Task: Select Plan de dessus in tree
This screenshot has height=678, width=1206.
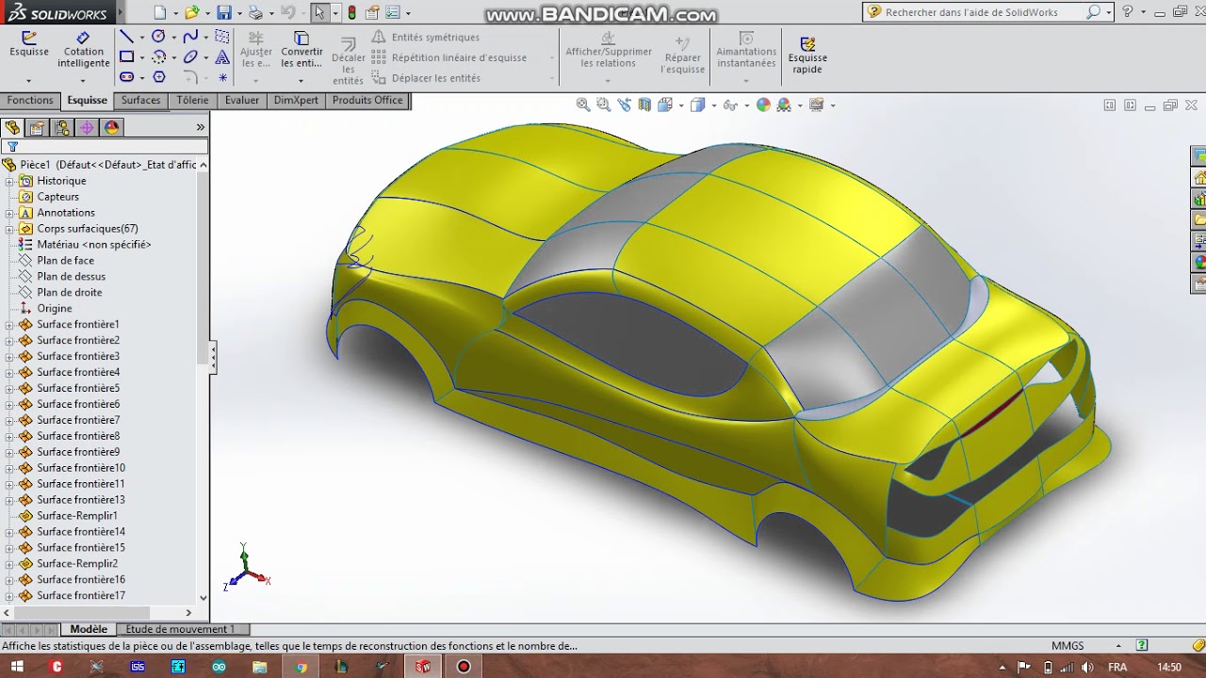Action: pyautogui.click(x=71, y=277)
